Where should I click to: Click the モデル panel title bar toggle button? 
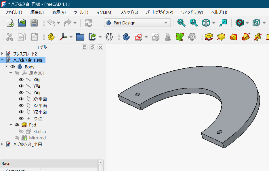click(85, 47)
